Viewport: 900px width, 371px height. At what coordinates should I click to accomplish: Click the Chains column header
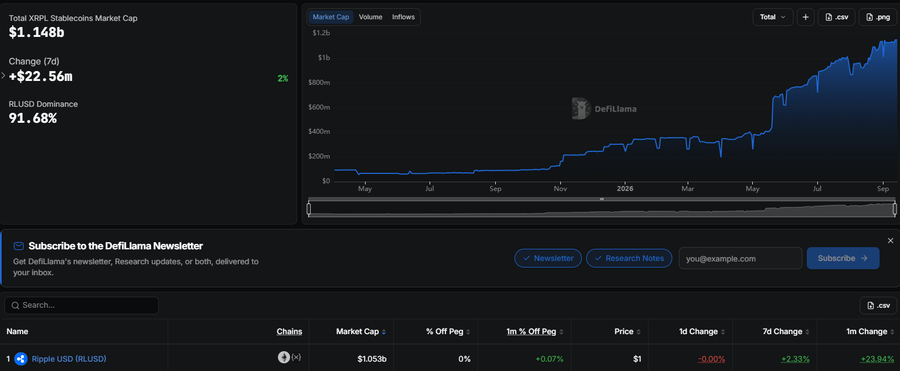290,331
